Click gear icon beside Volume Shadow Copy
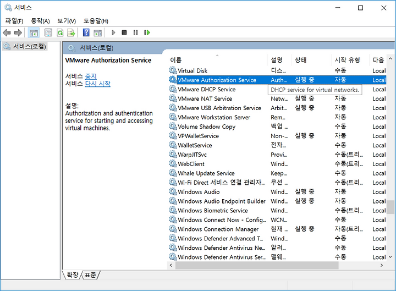396x291 pixels. (173, 127)
